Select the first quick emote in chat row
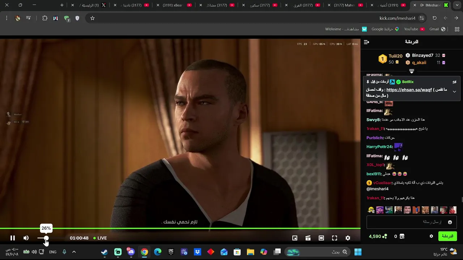Image resolution: width=463 pixels, height=260 pixels. tap(371, 210)
